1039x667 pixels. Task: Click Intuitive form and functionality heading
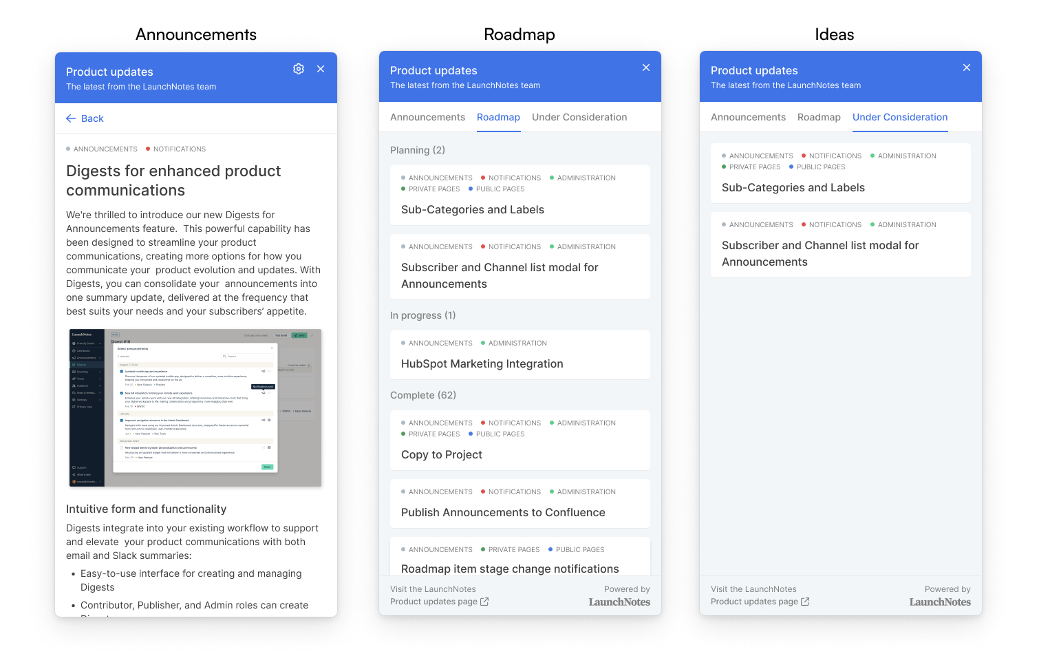146,509
